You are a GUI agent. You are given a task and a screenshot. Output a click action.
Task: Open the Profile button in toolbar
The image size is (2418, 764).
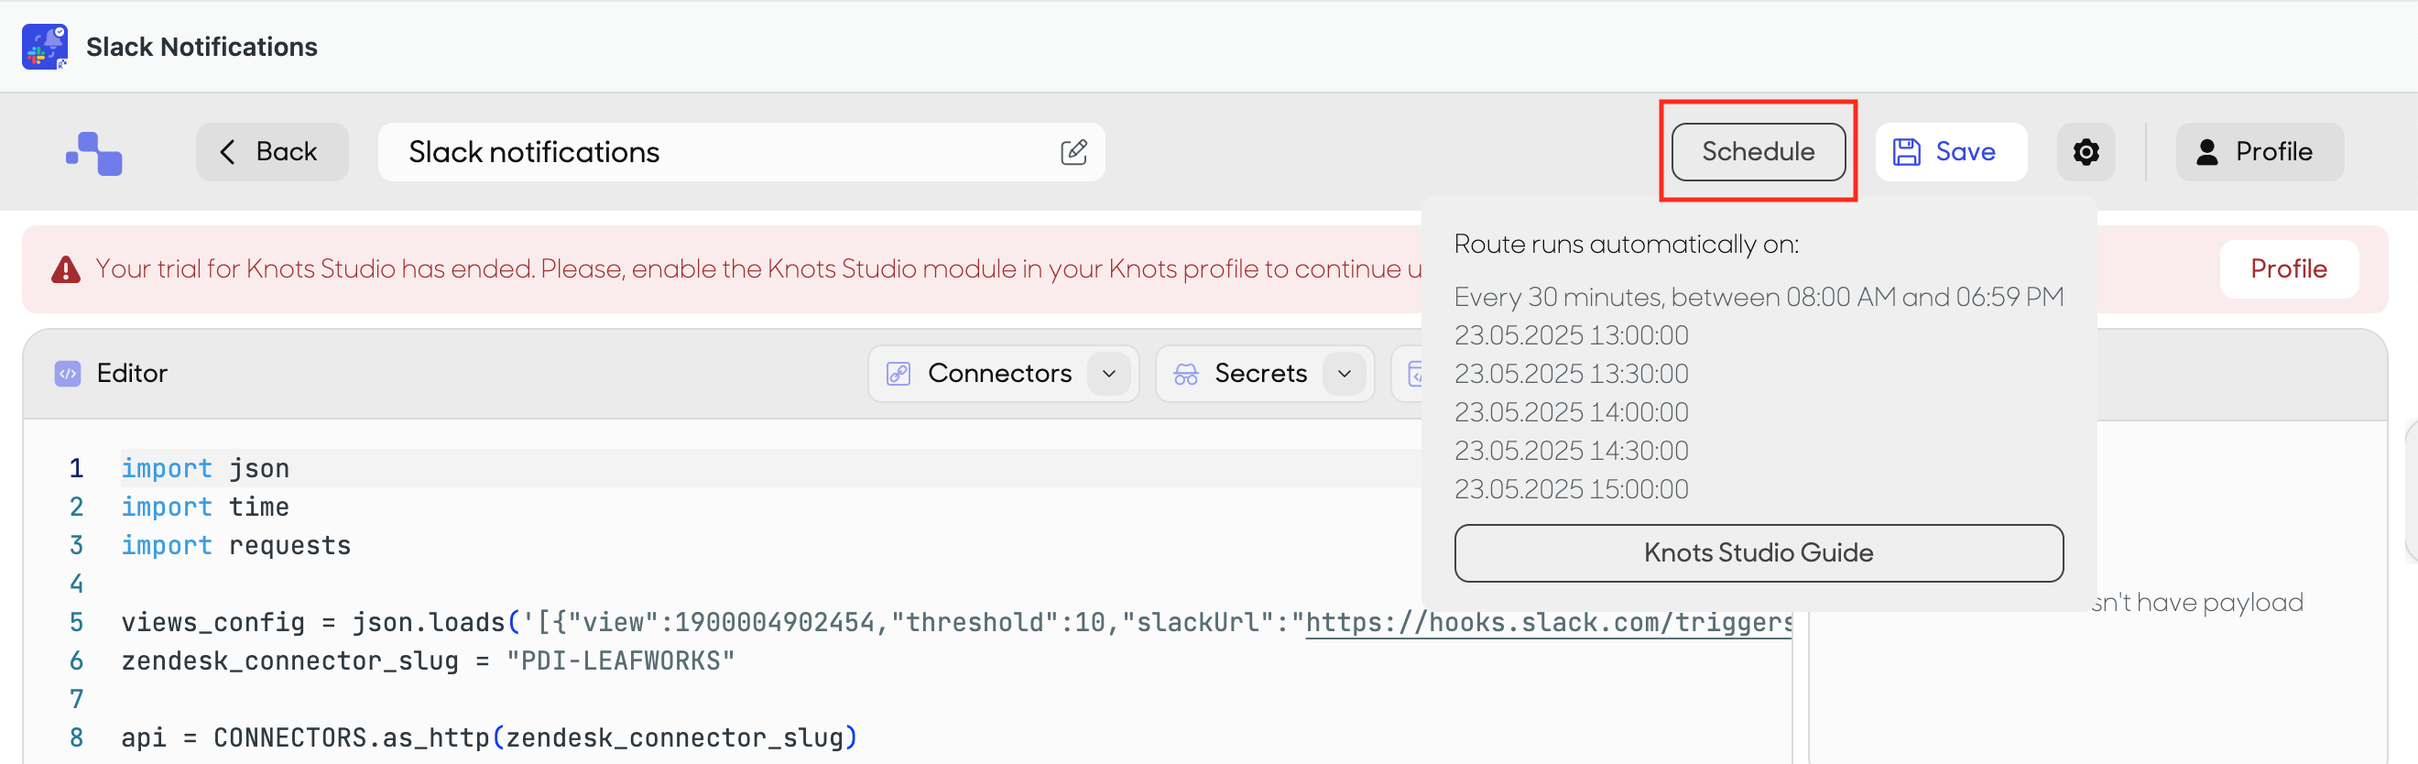[2260, 152]
